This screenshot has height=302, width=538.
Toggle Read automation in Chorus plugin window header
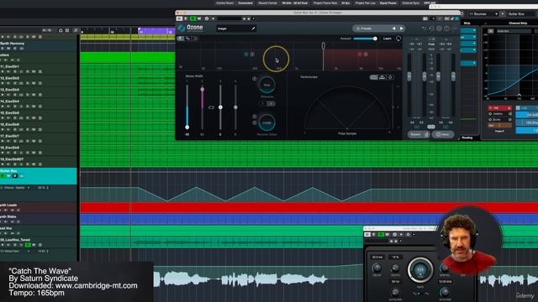pos(381,235)
